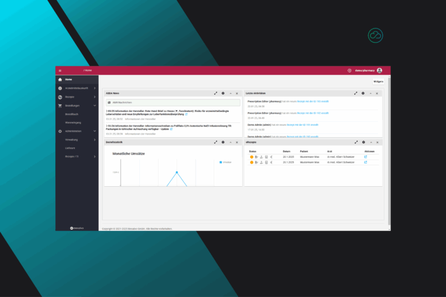Toggle the Umsätze legend series in chart
Screen dimensions: 446x297
pos(225,162)
